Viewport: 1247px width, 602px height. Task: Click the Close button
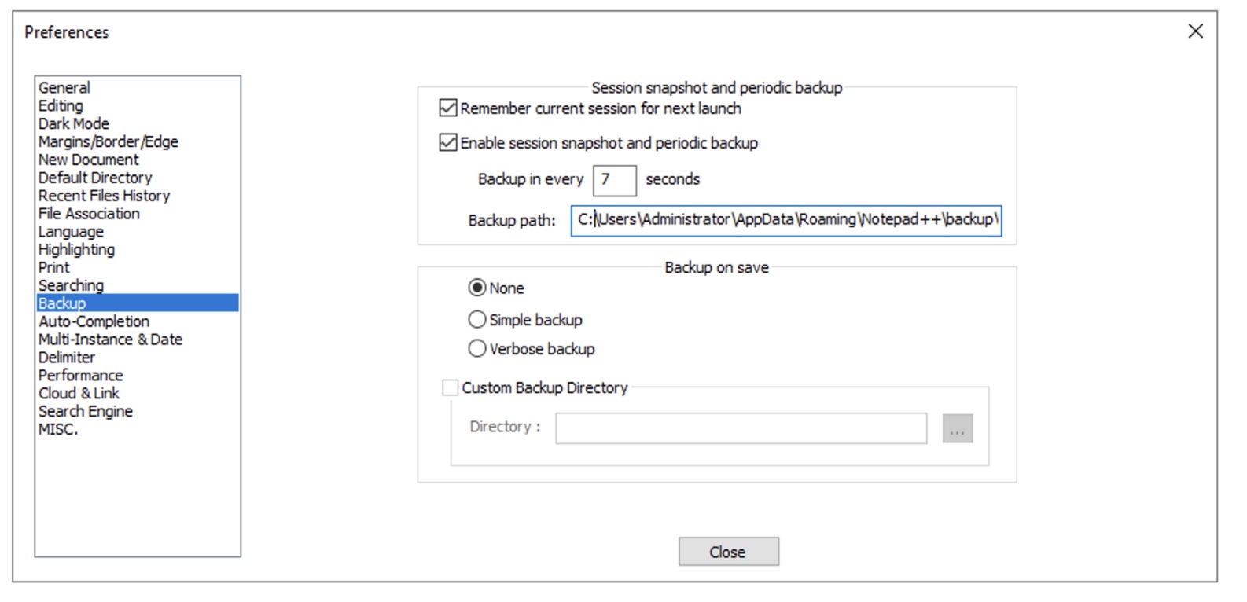pyautogui.click(x=728, y=551)
